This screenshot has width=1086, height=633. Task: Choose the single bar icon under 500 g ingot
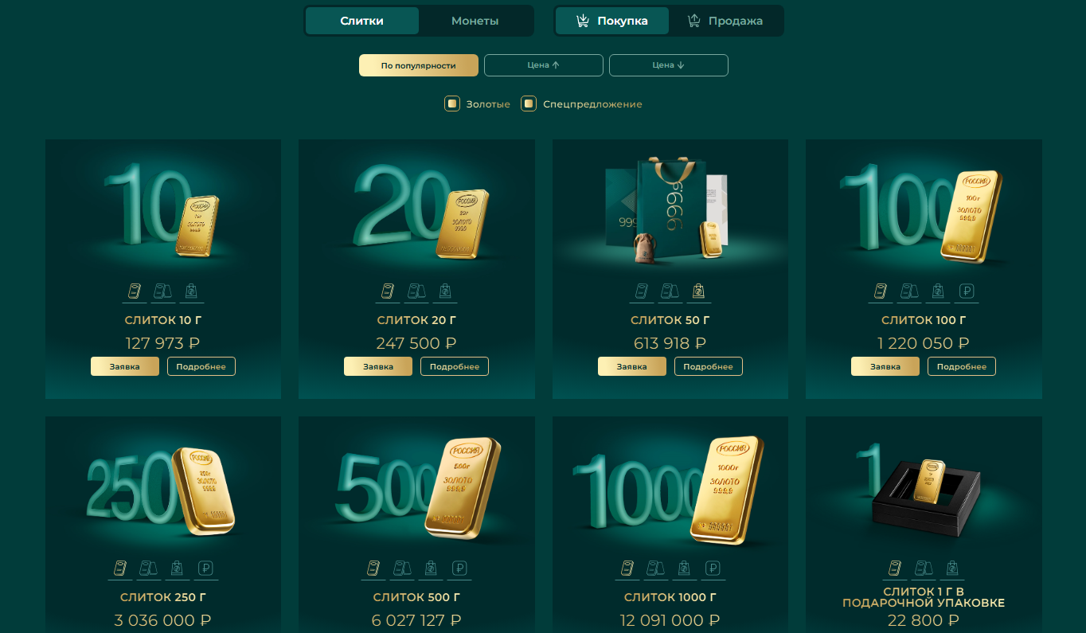coord(373,569)
